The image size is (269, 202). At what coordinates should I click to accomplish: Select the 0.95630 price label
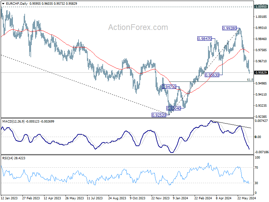(x=212, y=75)
